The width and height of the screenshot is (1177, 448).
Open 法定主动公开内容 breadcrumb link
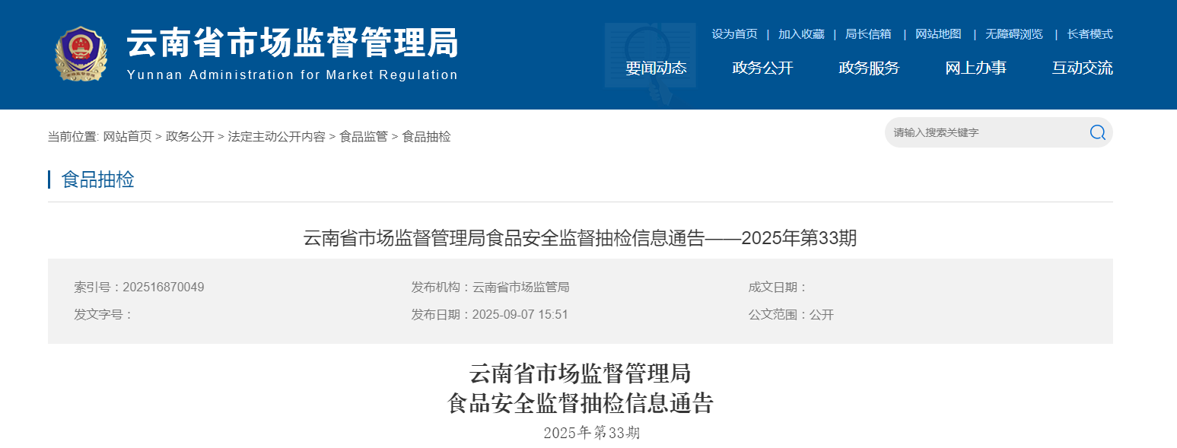[x=277, y=137]
